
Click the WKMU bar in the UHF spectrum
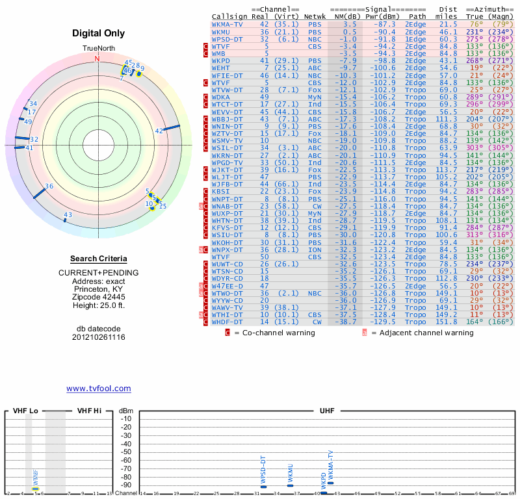291,485
